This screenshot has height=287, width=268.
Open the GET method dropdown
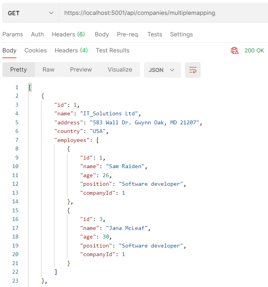pos(31,13)
